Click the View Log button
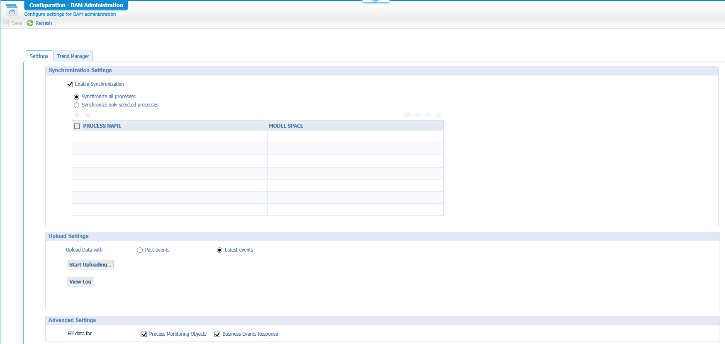 [80, 281]
